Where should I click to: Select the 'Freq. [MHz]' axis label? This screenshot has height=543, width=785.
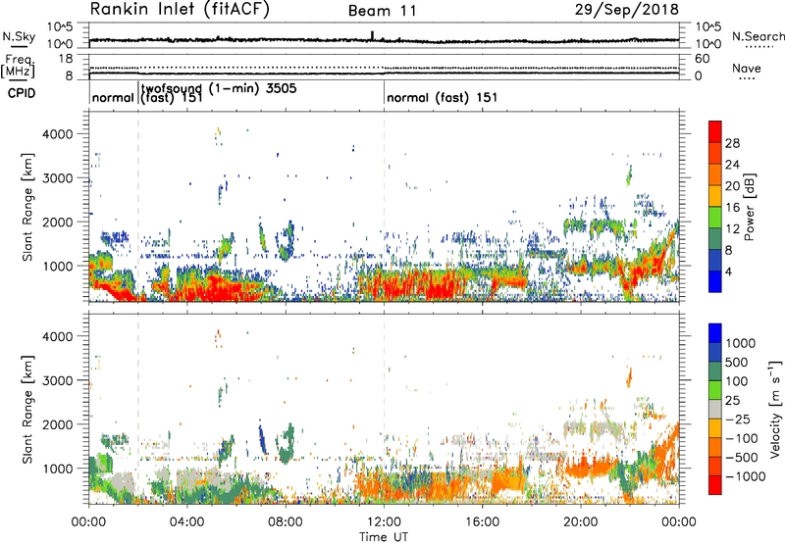[x=18, y=67]
